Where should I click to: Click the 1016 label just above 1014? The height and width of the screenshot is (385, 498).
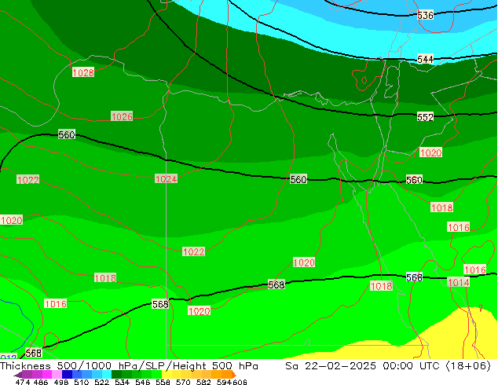pyautogui.click(x=475, y=269)
